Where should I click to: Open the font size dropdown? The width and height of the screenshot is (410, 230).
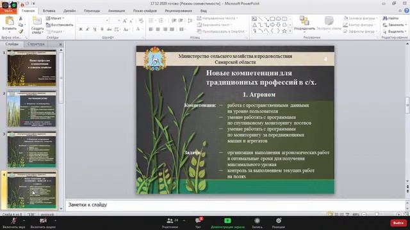[119, 20]
